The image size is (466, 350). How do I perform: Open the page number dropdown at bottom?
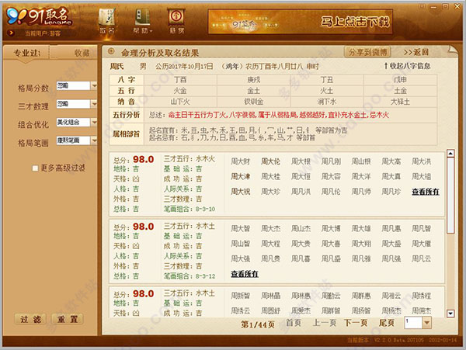click(426, 323)
